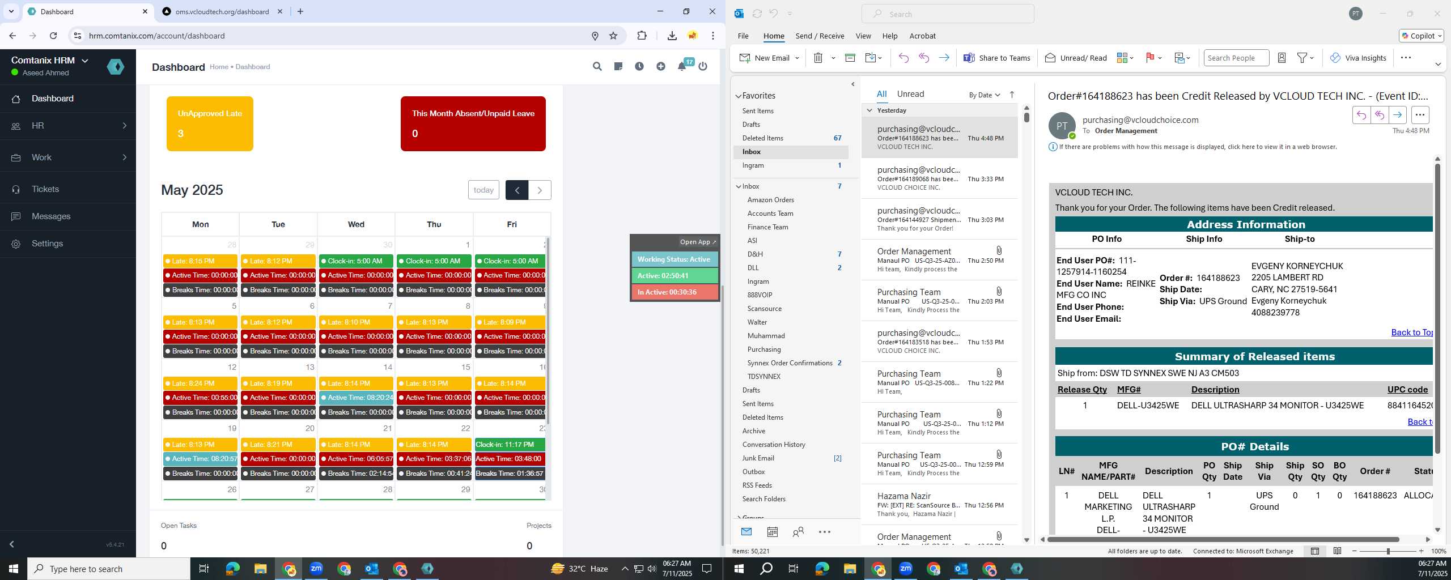Collapse the Favorites folder group
Image resolution: width=1451 pixels, height=580 pixels.
point(739,96)
